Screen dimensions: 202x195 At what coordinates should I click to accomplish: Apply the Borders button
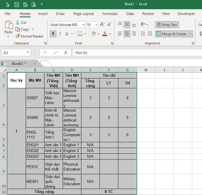point(80,34)
